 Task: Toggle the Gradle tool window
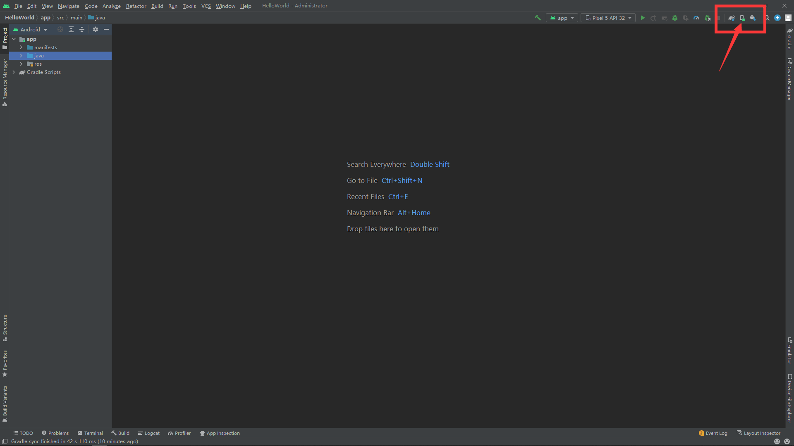click(789, 39)
